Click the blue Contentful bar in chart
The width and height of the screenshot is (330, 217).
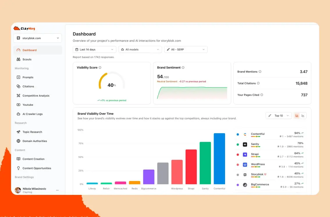[x=219, y=159]
